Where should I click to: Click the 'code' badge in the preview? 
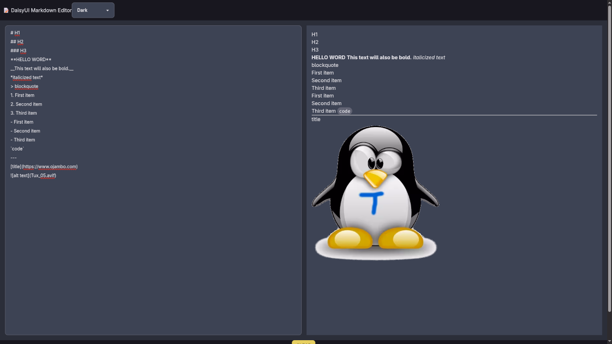pyautogui.click(x=345, y=111)
